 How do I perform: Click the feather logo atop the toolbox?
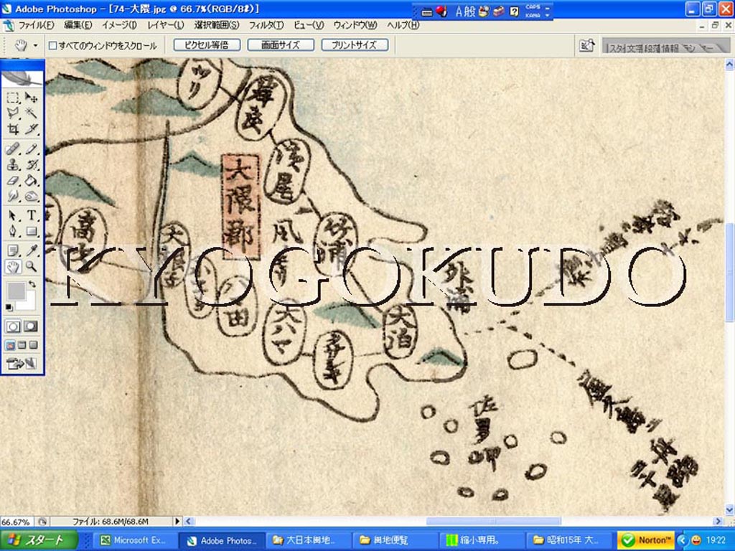point(22,77)
